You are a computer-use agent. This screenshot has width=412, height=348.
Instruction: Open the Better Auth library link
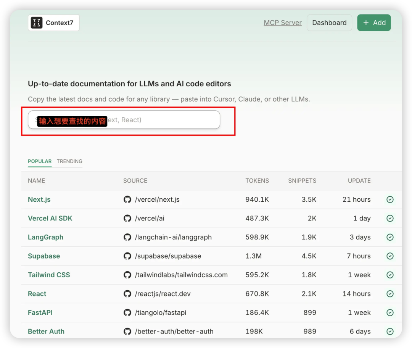[x=46, y=332]
